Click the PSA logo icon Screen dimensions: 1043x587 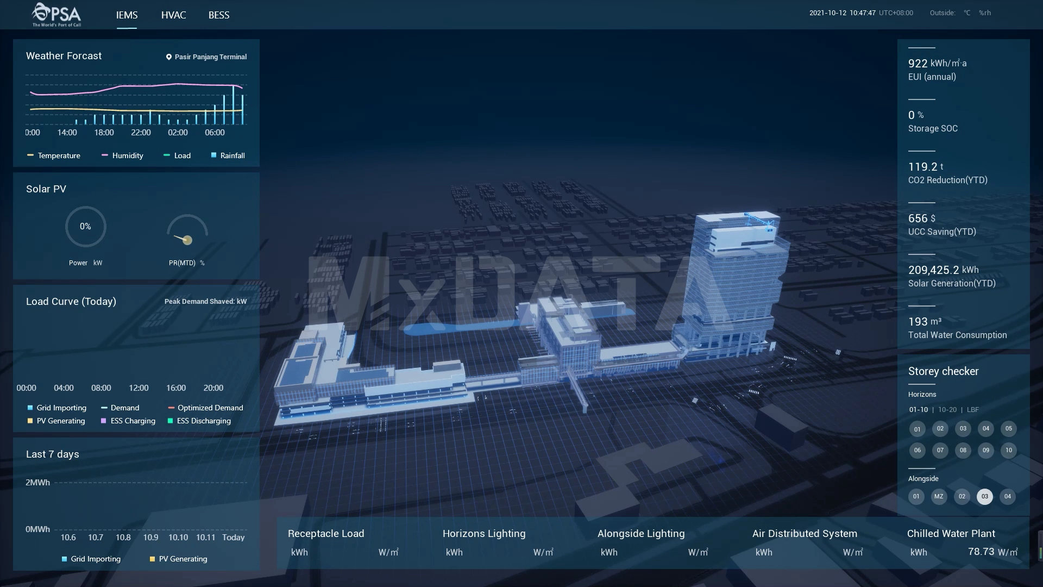(x=56, y=15)
